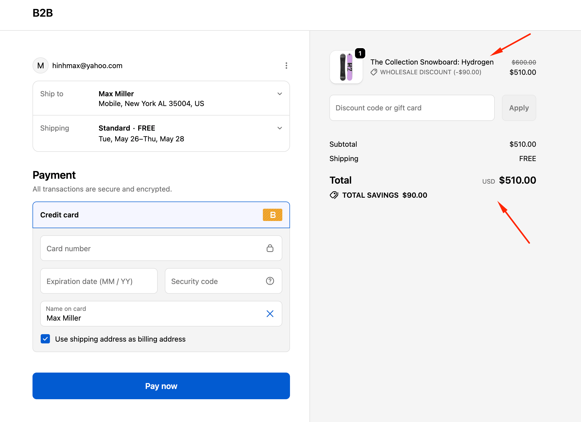This screenshot has height=422, width=581.
Task: Click the WHOLESALE DISCOUNT (-$90.00) label
Action: tap(430, 72)
